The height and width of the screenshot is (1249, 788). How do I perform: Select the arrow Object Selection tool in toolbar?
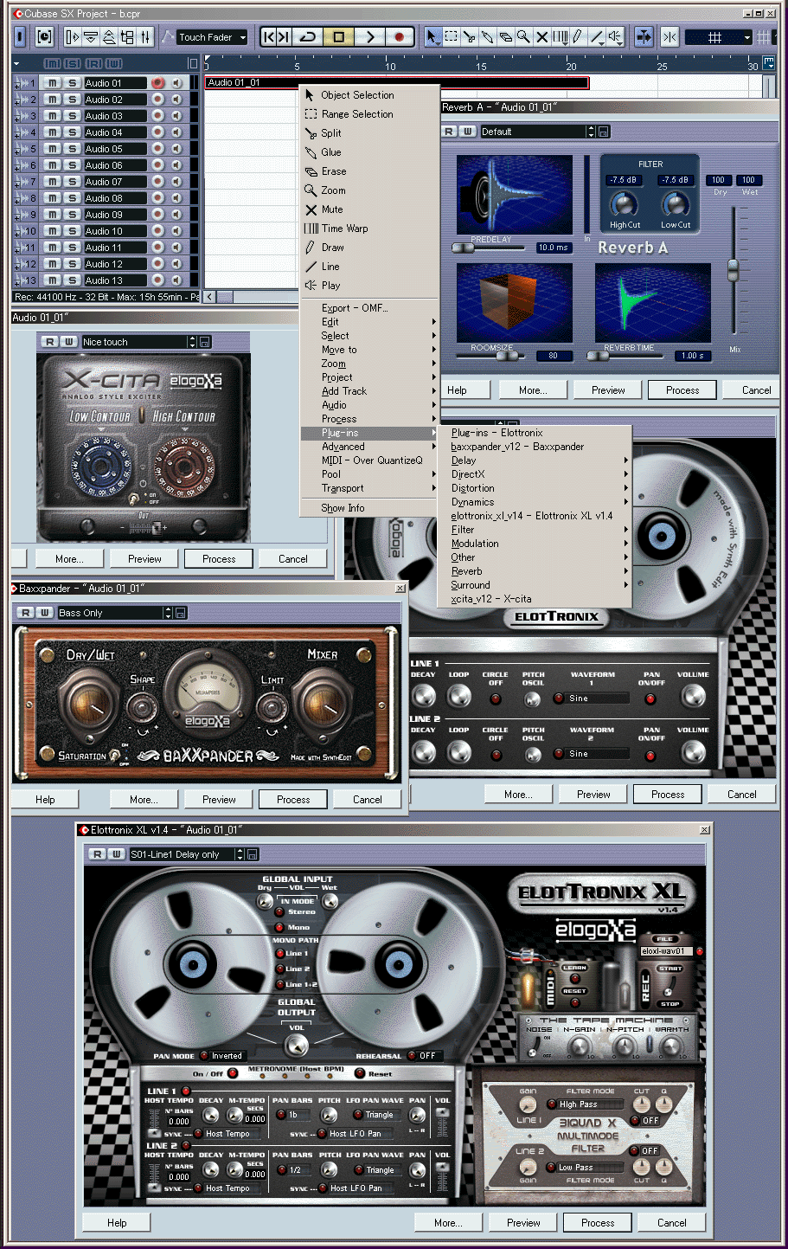pyautogui.click(x=432, y=38)
